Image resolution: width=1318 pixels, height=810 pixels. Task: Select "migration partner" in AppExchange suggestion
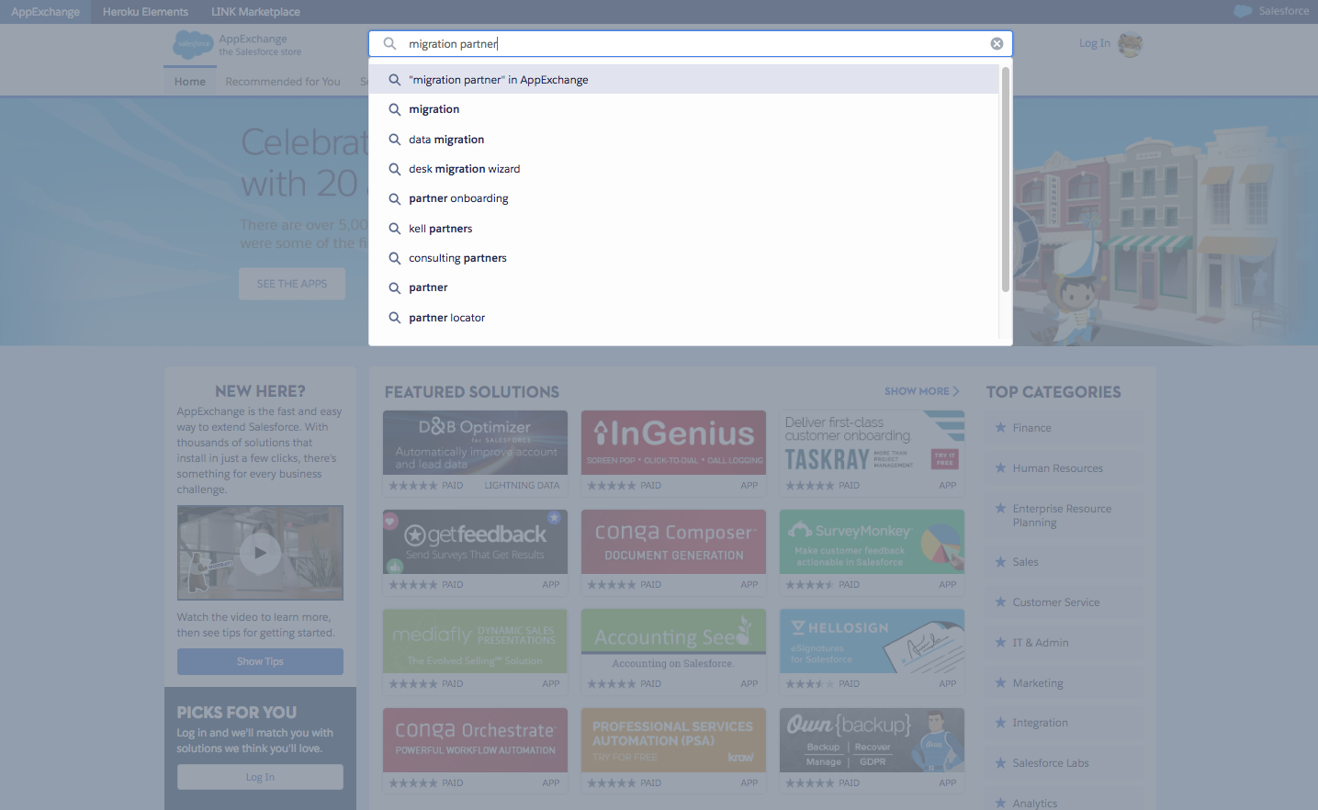coord(683,80)
